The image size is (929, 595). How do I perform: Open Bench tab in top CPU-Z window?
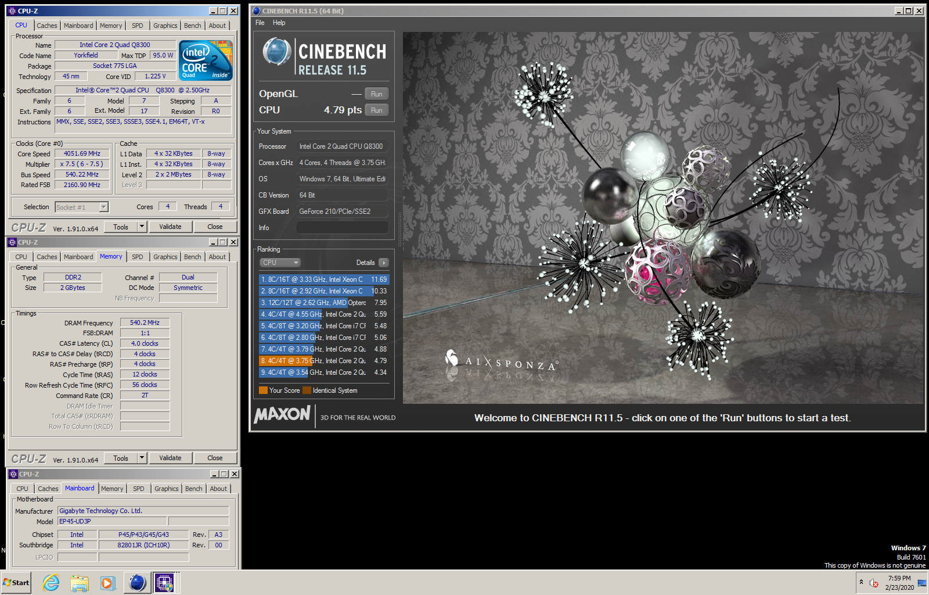click(x=193, y=26)
